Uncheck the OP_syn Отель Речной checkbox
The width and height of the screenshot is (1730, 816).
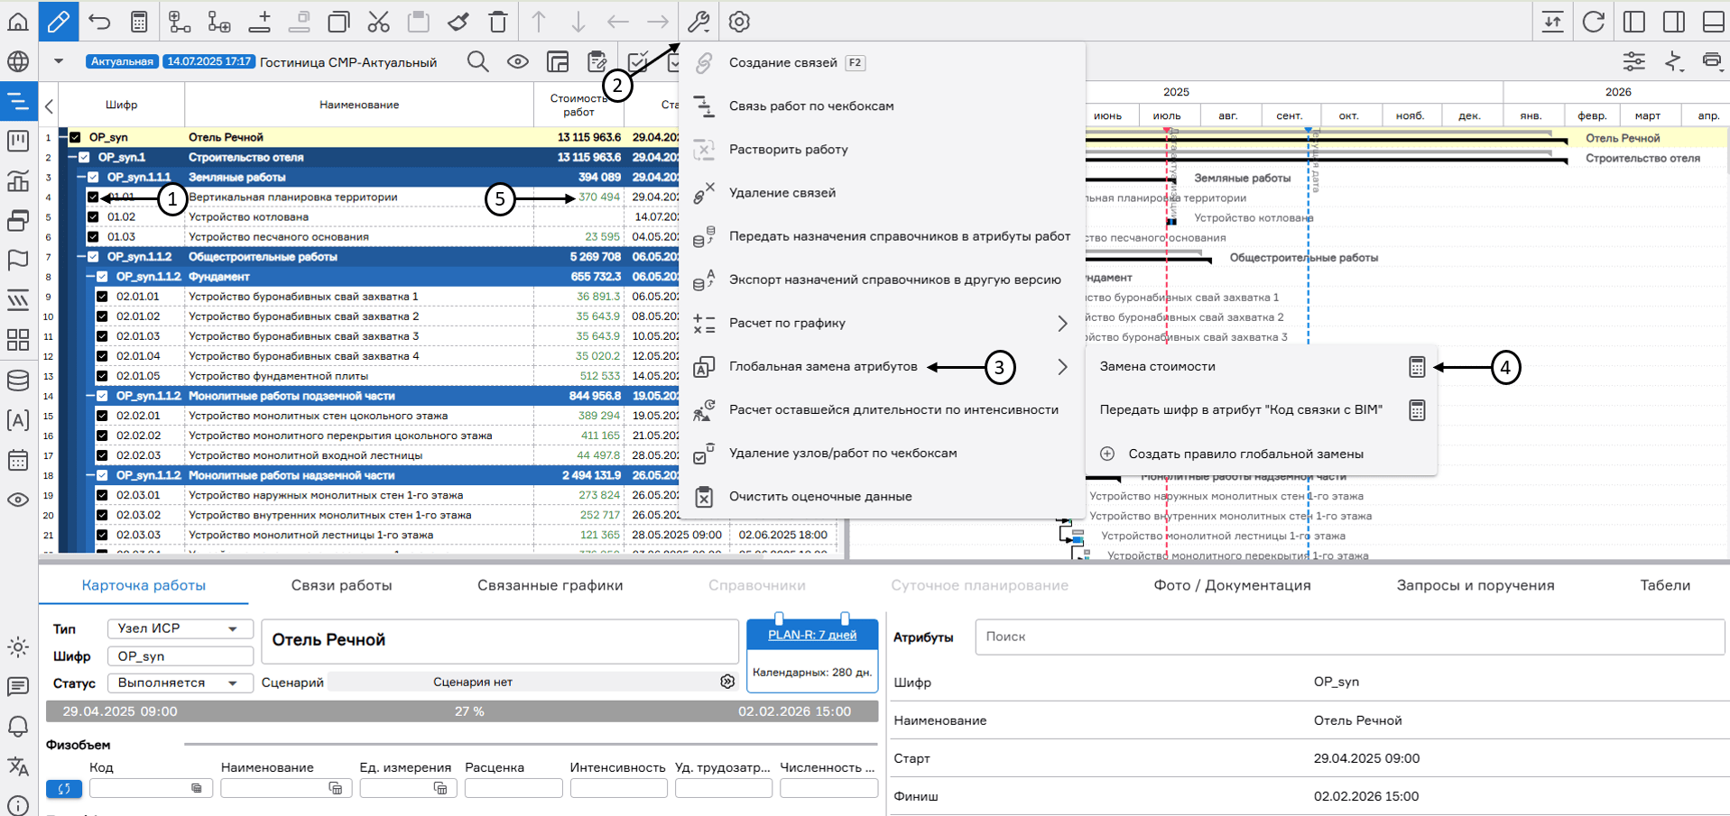(x=75, y=137)
